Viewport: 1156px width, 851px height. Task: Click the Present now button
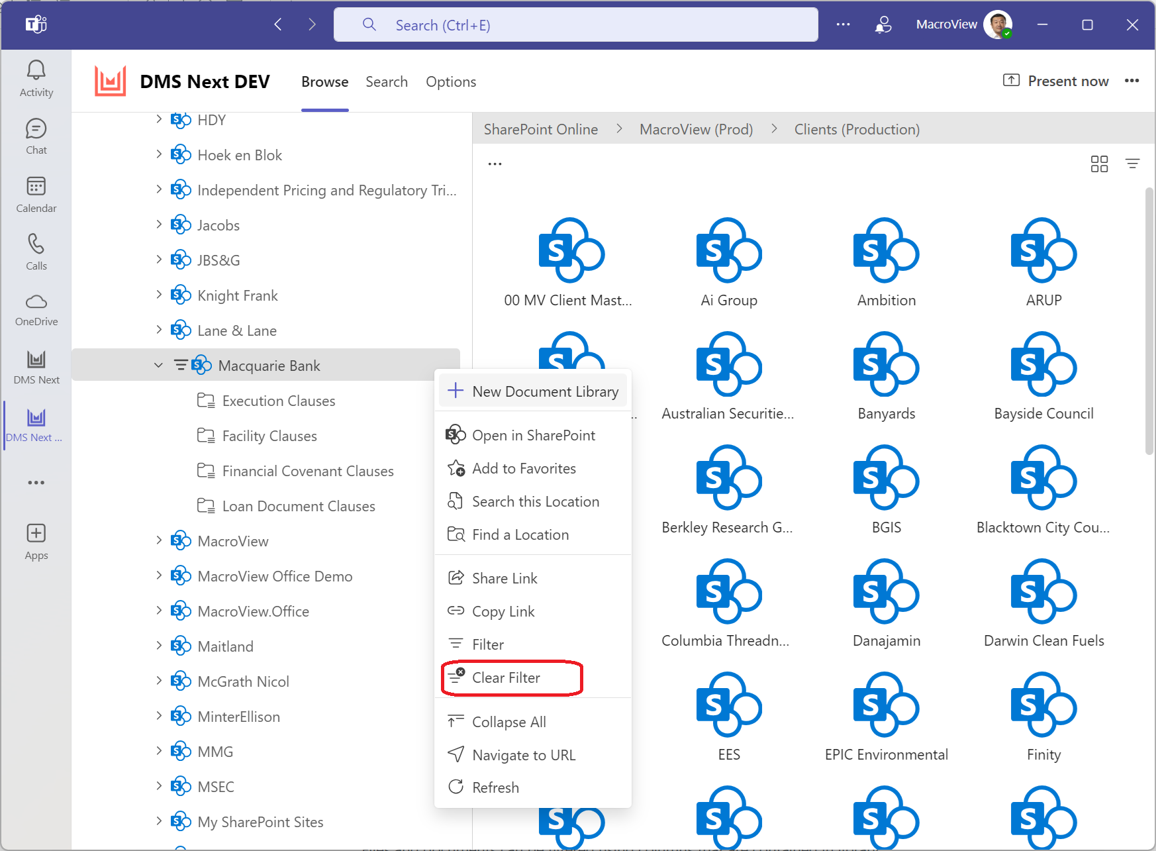1056,81
